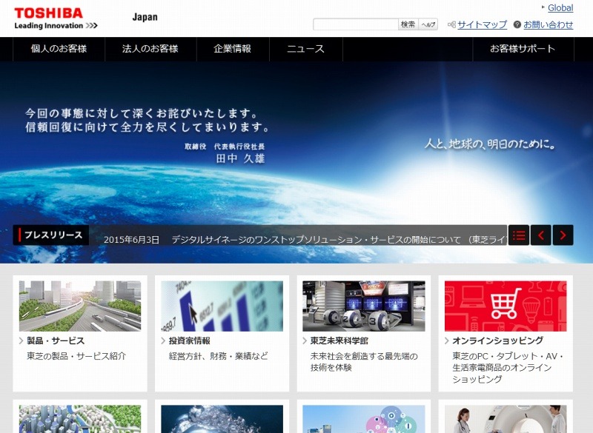593x433 pixels.
Task: Open the 東芝未来科学館 link
Action: click(x=339, y=340)
